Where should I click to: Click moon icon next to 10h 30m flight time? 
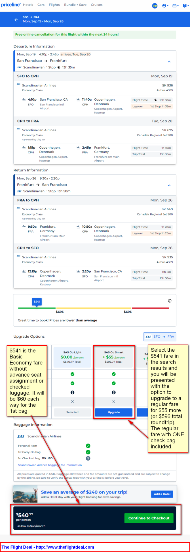[x=156, y=100]
